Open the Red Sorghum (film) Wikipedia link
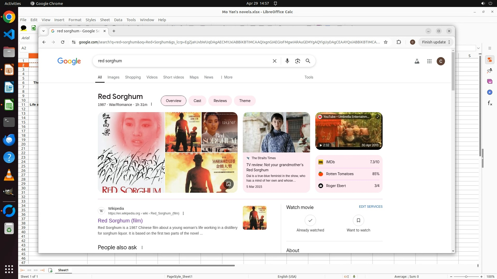The width and height of the screenshot is (497, 279). (x=120, y=221)
